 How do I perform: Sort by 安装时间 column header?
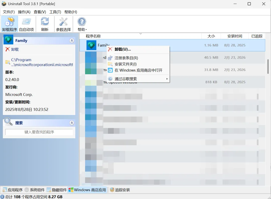tap(235, 36)
